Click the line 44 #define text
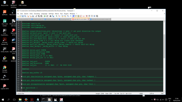 [26, 69]
